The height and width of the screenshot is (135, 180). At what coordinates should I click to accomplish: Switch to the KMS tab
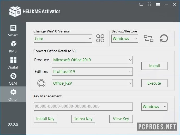13,47
